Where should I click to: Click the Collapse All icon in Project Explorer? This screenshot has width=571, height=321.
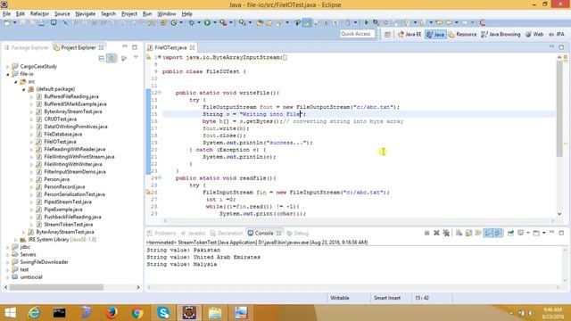(102, 58)
